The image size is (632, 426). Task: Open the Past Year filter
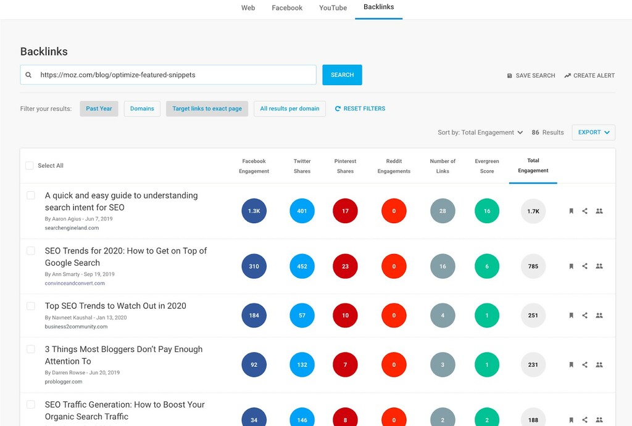(x=99, y=109)
